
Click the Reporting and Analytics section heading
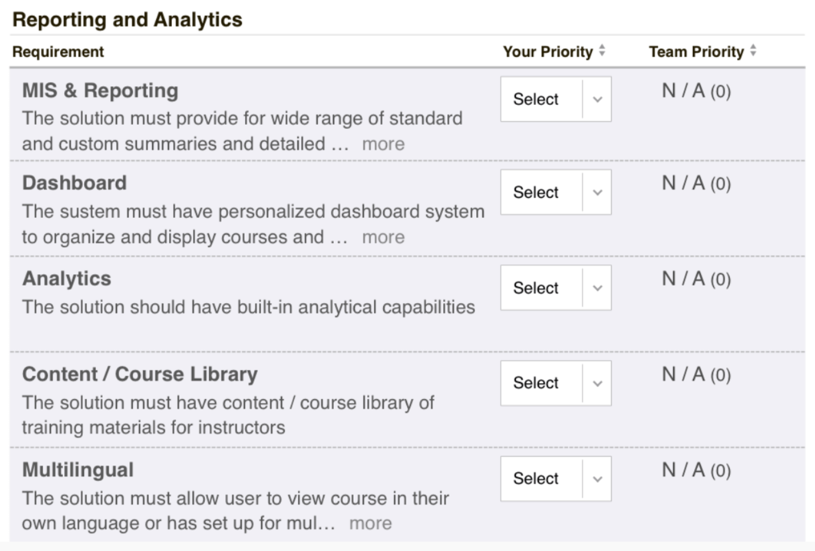[127, 20]
